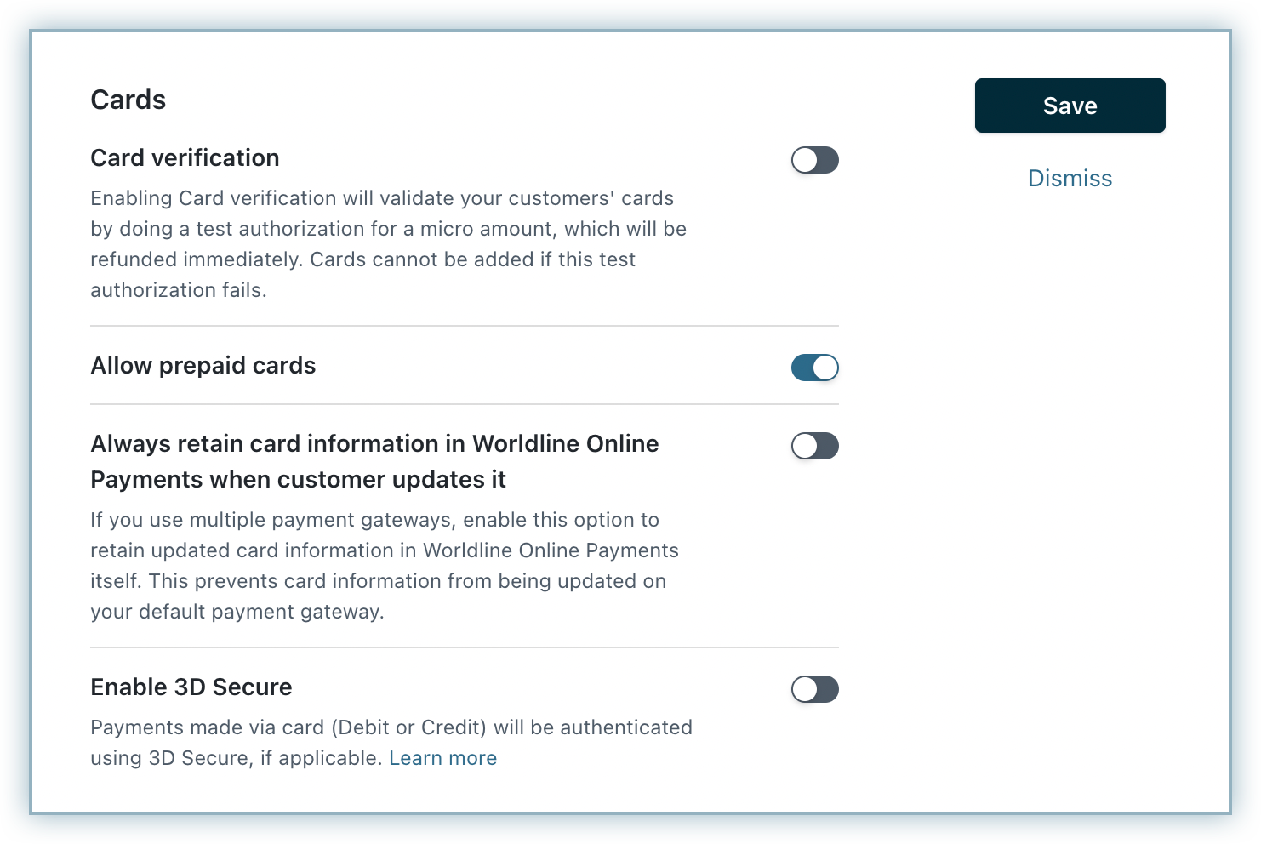1261x844 pixels.
Task: Click the divider below Allow prepaid cards
Action: coord(465,404)
